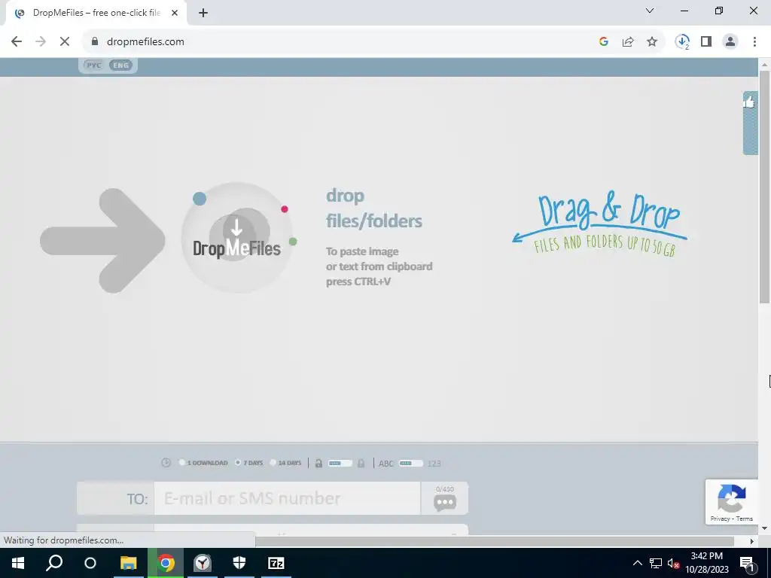This screenshot has width=771, height=578.
Task: Toggle Chrome side panel
Action: 706,42
